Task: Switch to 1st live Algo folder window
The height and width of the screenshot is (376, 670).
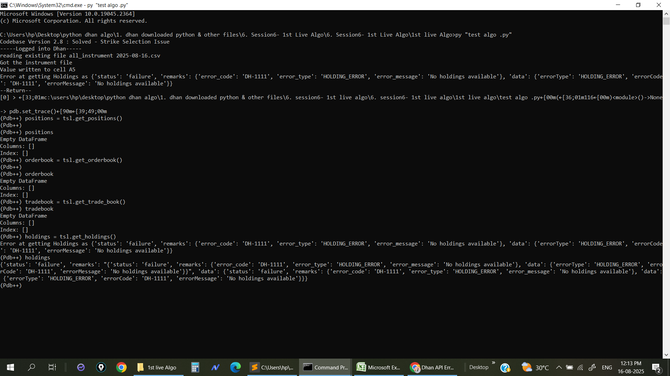Action: pos(158,367)
